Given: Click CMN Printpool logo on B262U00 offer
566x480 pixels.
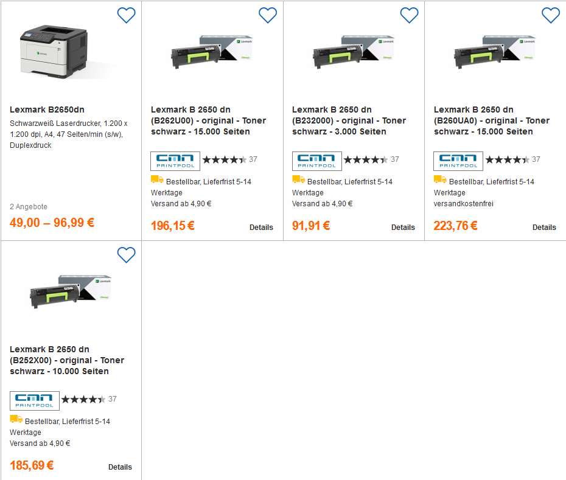Looking at the screenshot, I should 175,161.
